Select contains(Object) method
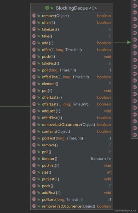 coord(56,131)
